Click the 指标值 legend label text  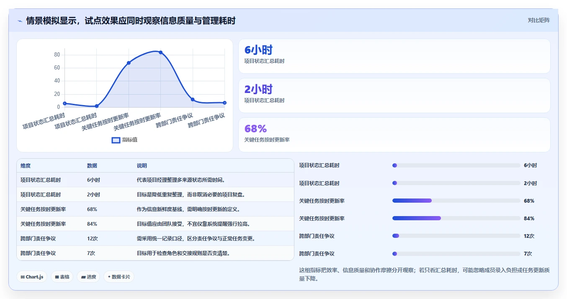coord(130,140)
